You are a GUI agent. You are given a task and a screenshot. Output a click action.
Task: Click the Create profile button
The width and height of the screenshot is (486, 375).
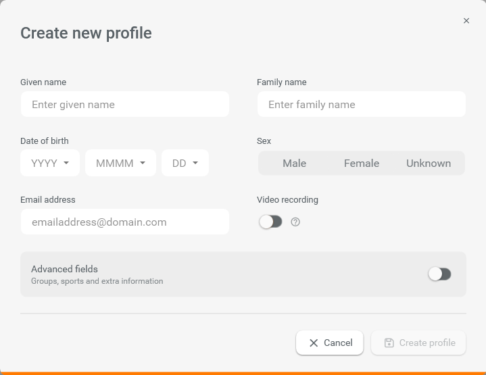point(418,343)
